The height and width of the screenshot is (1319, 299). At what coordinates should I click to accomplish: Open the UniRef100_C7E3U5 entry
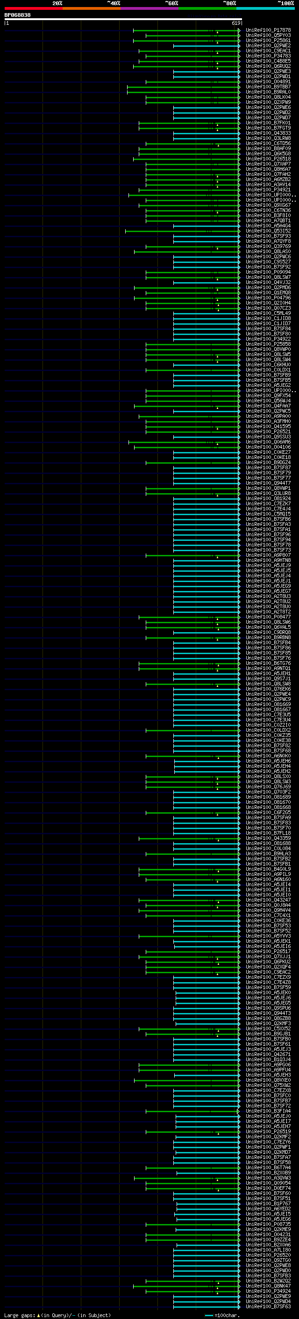click(268, 715)
